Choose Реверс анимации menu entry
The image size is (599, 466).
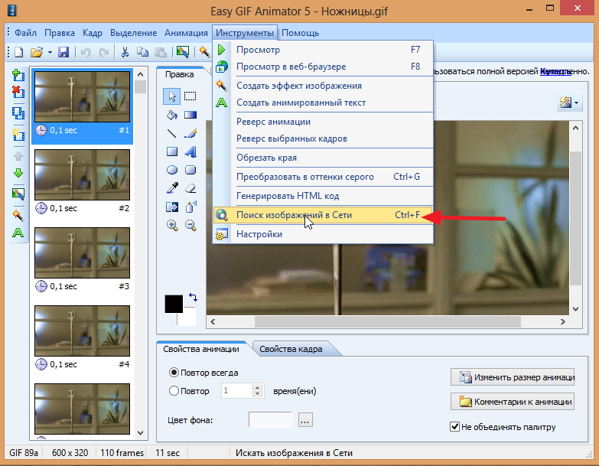[323, 122]
